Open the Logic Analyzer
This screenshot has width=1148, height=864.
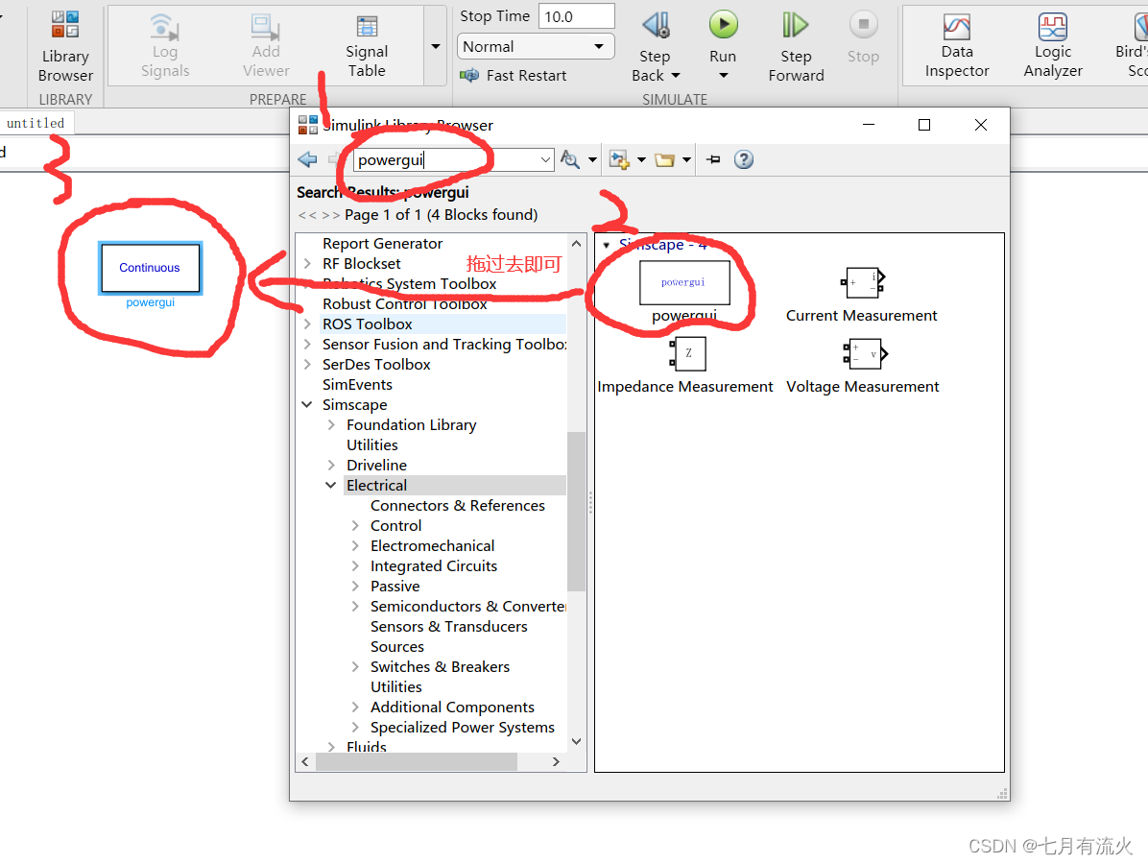[1053, 45]
